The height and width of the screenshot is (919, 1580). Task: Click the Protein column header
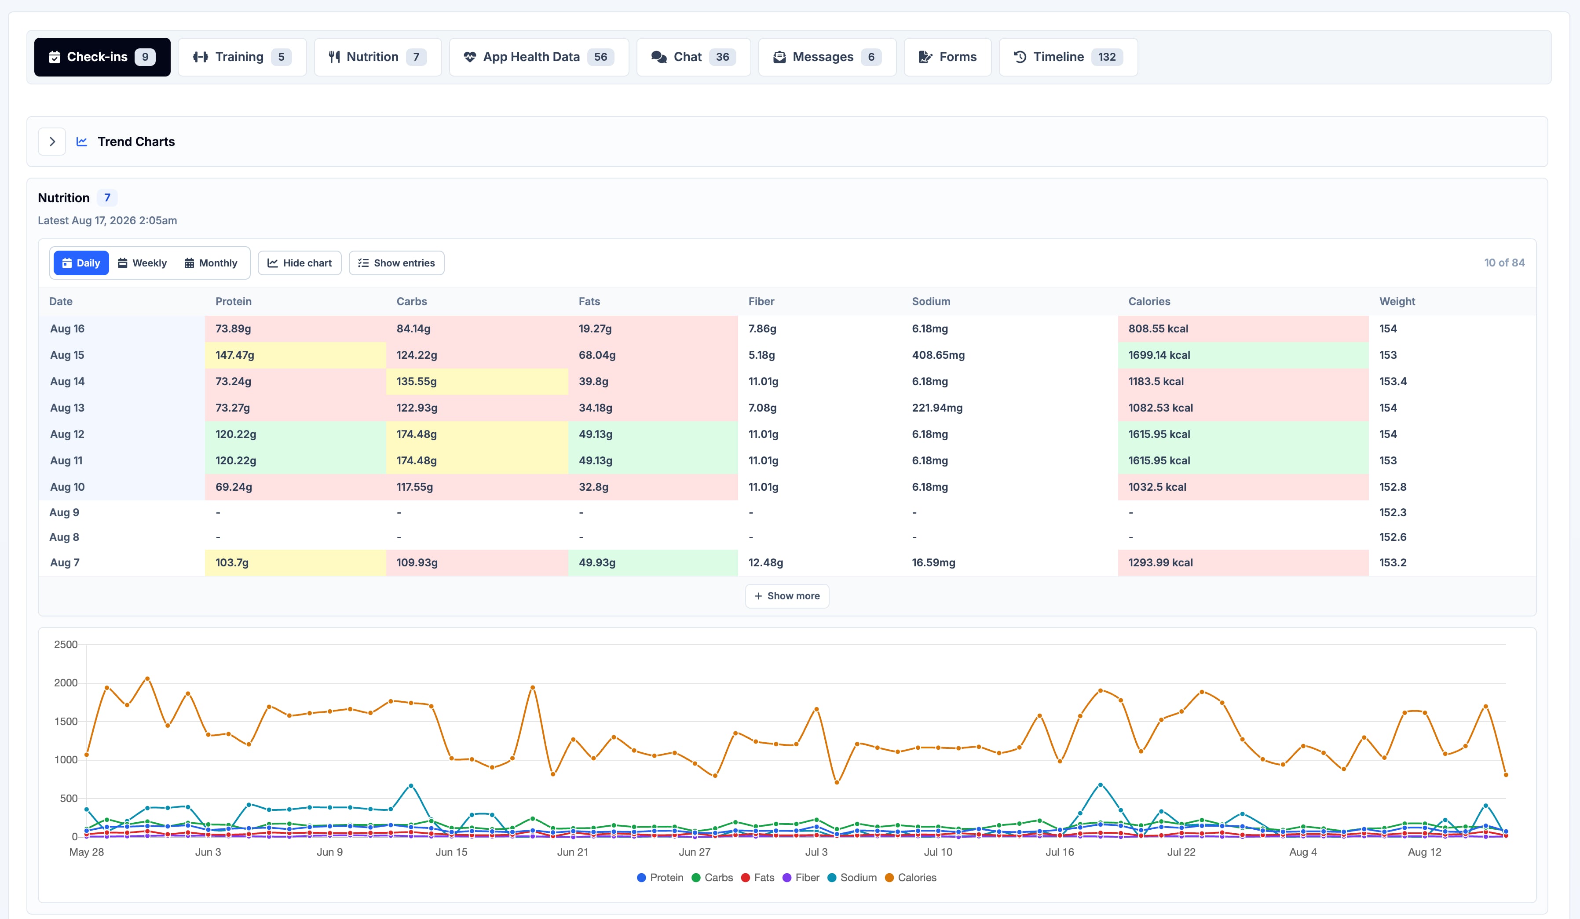pos(233,302)
